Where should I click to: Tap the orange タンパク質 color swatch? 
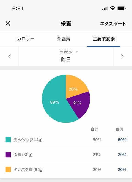pyautogui.click(x=8, y=169)
